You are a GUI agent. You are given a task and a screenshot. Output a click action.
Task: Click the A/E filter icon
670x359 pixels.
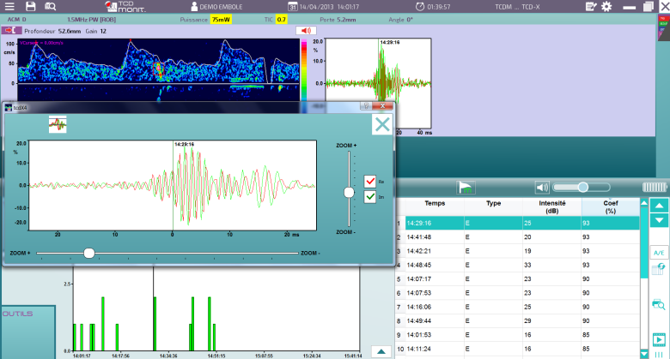point(658,254)
